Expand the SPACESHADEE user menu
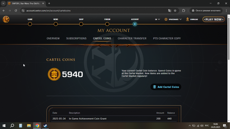 click(x=173, y=19)
